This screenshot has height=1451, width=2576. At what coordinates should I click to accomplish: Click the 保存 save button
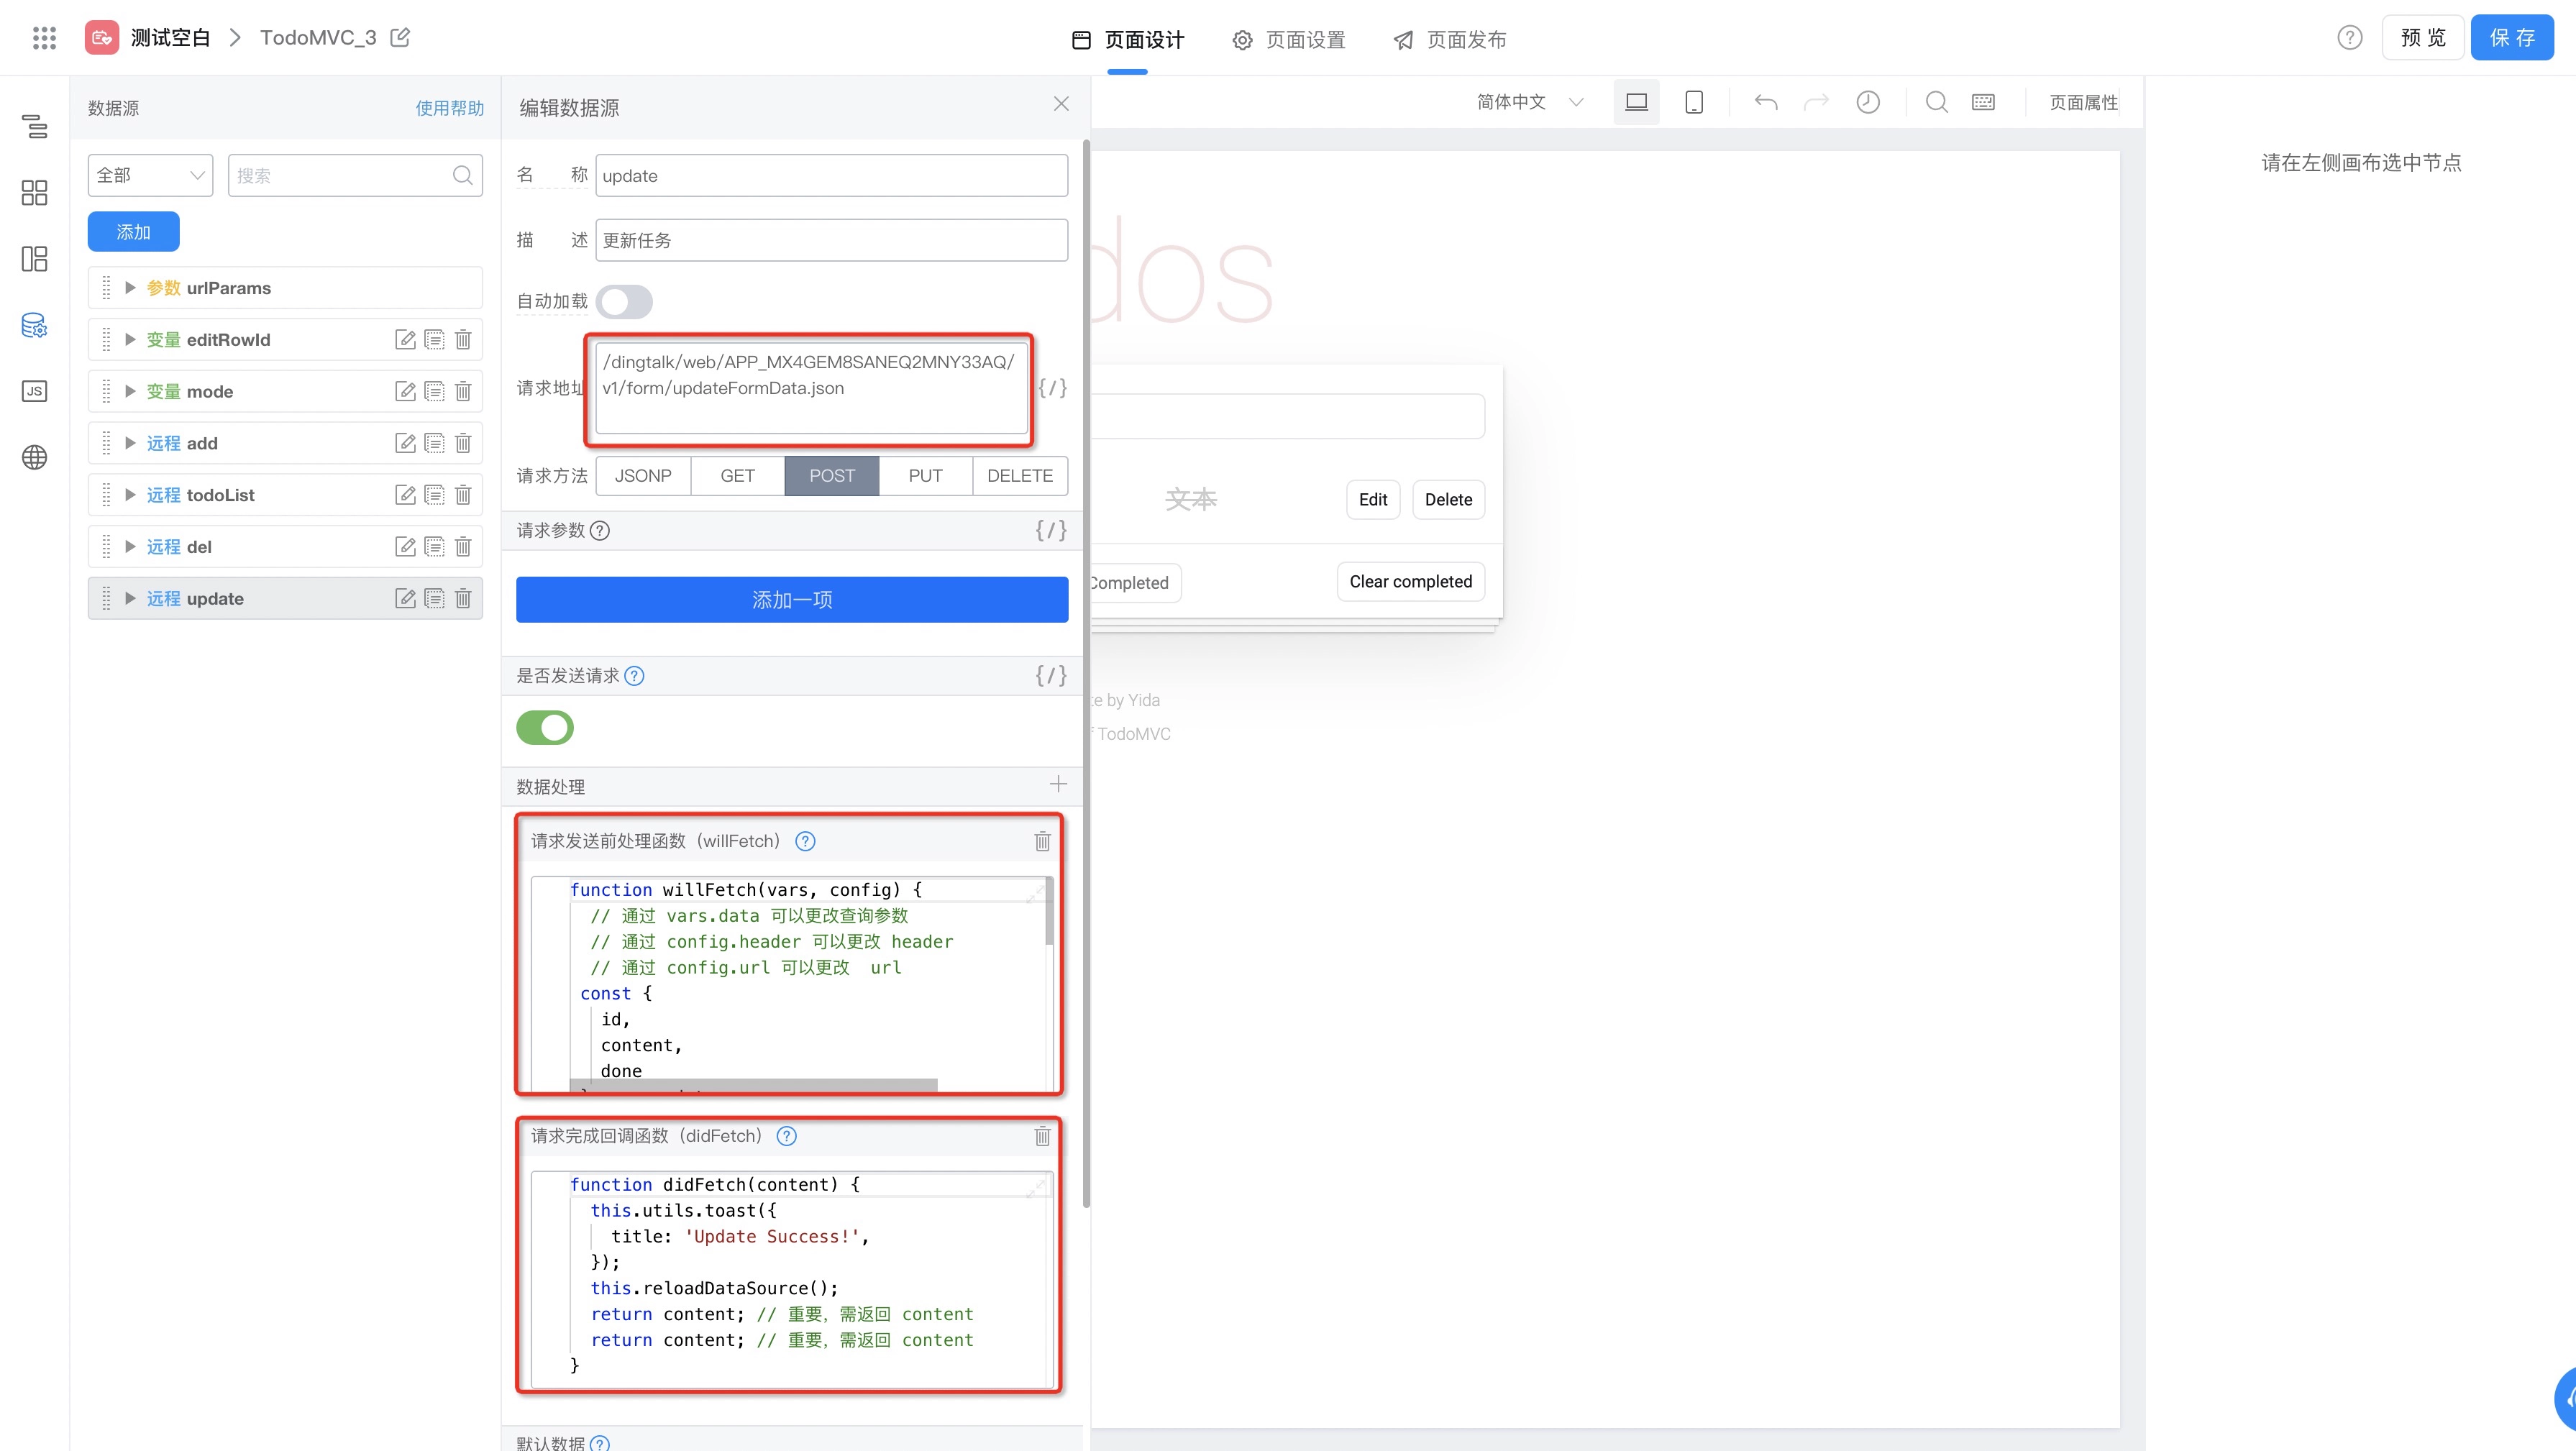(x=2511, y=38)
